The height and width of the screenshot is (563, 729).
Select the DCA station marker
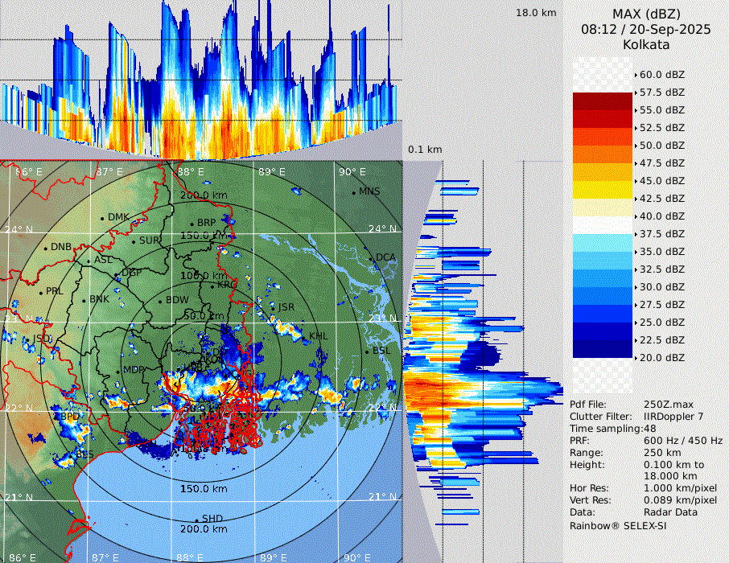(372, 258)
